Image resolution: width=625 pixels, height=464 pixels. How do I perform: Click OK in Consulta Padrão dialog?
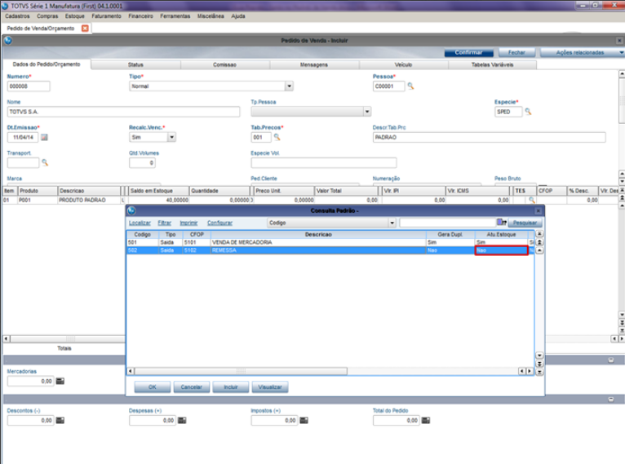[153, 387]
